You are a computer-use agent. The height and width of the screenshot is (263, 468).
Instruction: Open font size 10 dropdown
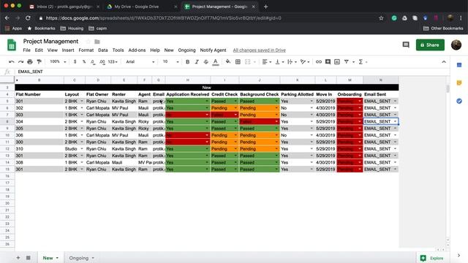[170, 61]
